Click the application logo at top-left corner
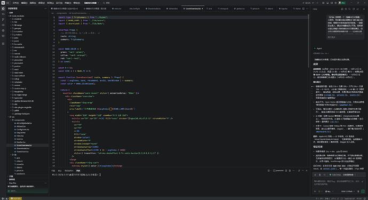 tap(3, 3)
